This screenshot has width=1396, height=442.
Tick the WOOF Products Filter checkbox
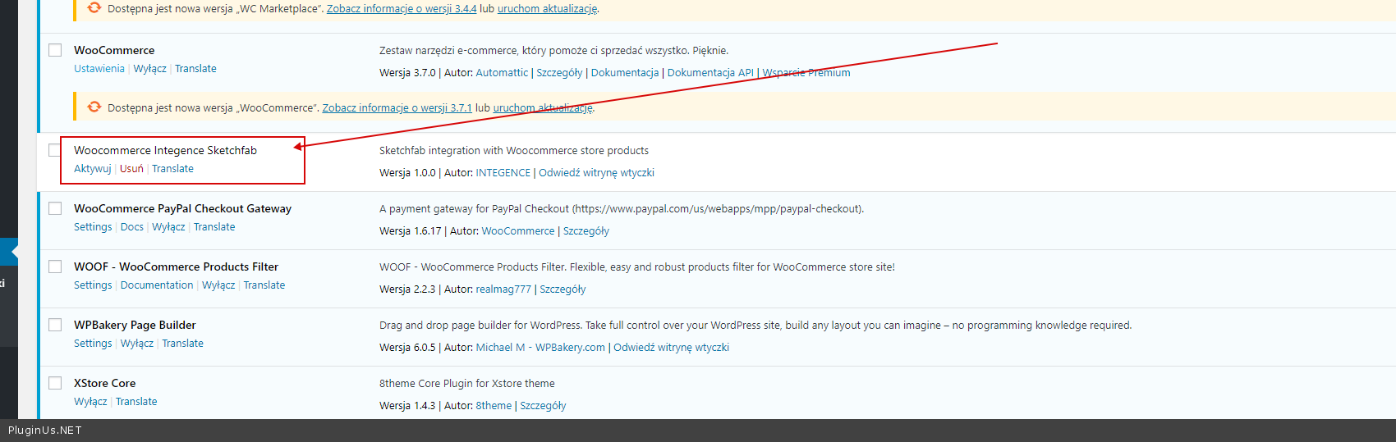point(55,267)
